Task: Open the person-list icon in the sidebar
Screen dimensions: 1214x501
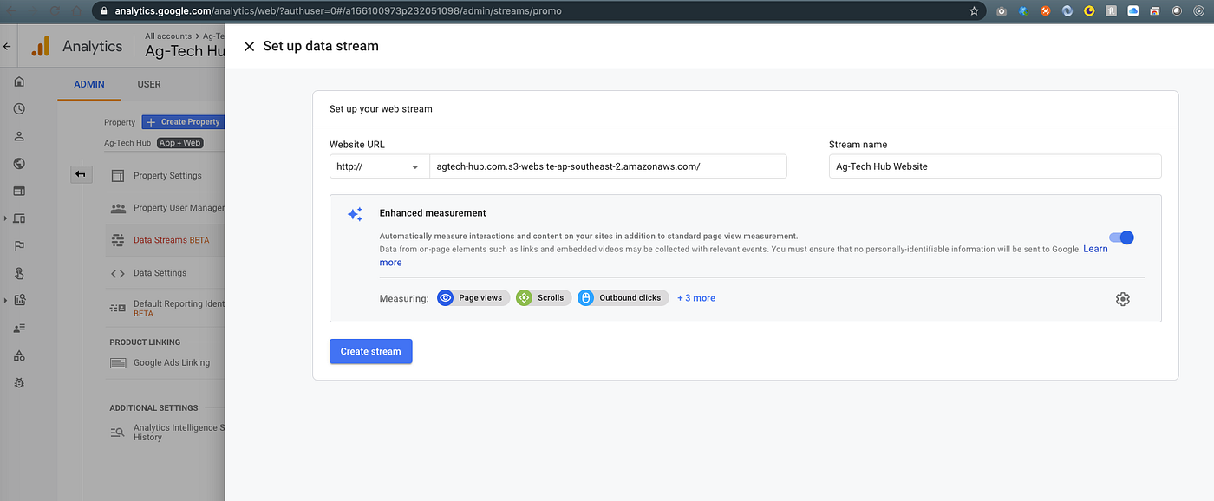Action: point(19,328)
